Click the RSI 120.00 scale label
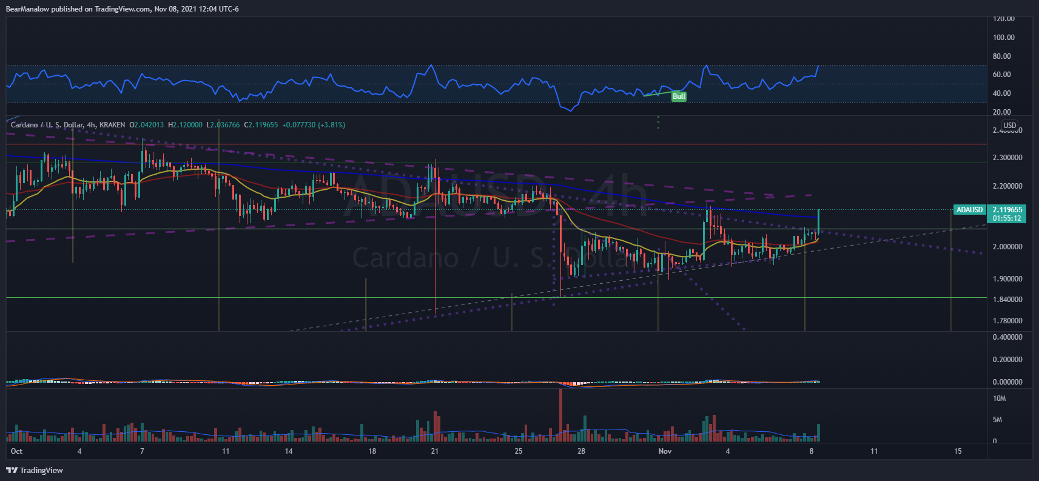 (1004, 19)
